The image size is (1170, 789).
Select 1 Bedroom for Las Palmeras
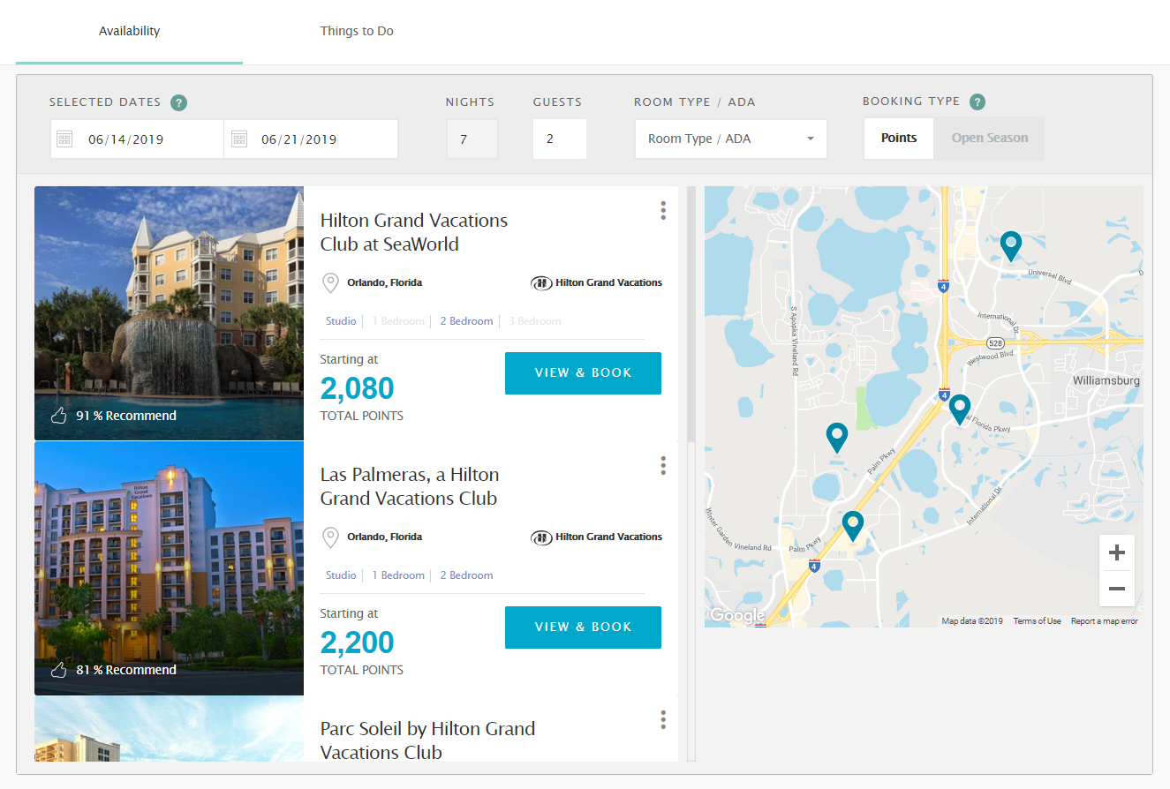click(397, 575)
